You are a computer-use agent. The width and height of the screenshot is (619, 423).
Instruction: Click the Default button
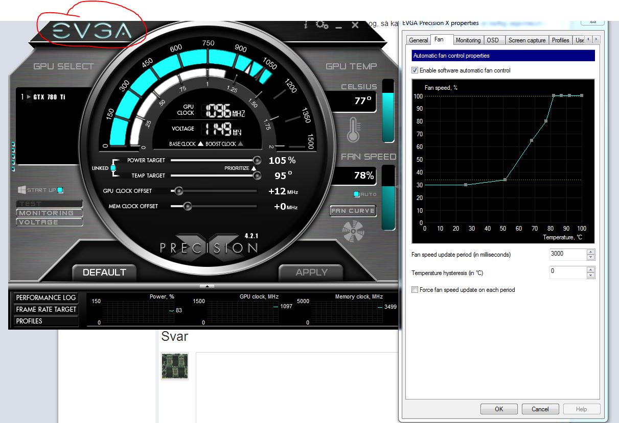104,272
